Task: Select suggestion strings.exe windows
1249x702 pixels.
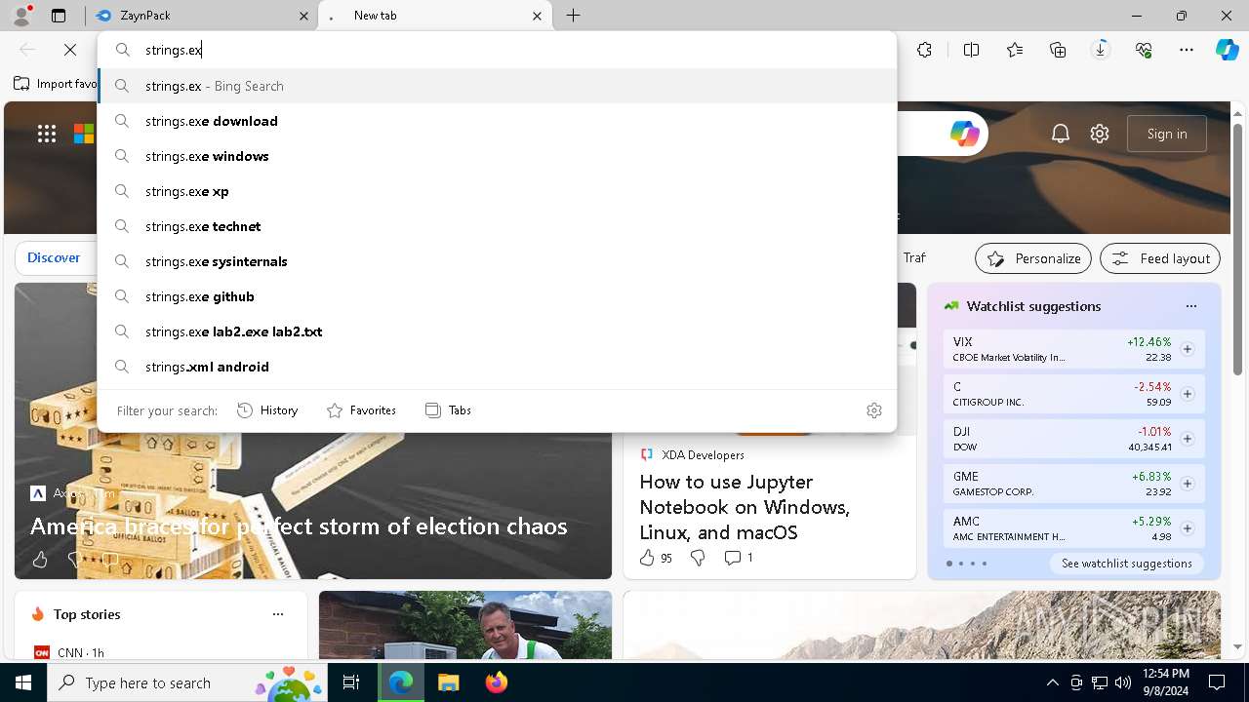Action: [x=498, y=156]
